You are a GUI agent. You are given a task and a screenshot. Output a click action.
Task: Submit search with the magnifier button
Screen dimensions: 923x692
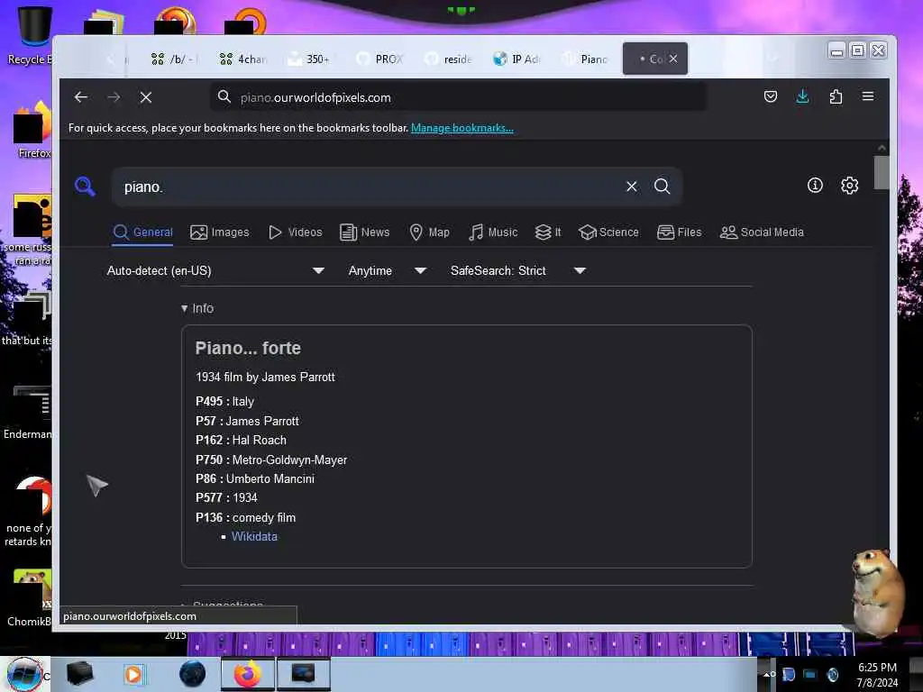click(663, 187)
